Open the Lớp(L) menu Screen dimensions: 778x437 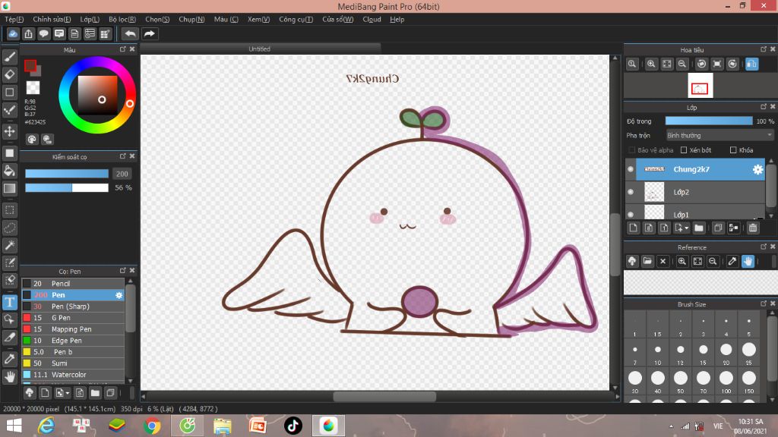pos(90,19)
